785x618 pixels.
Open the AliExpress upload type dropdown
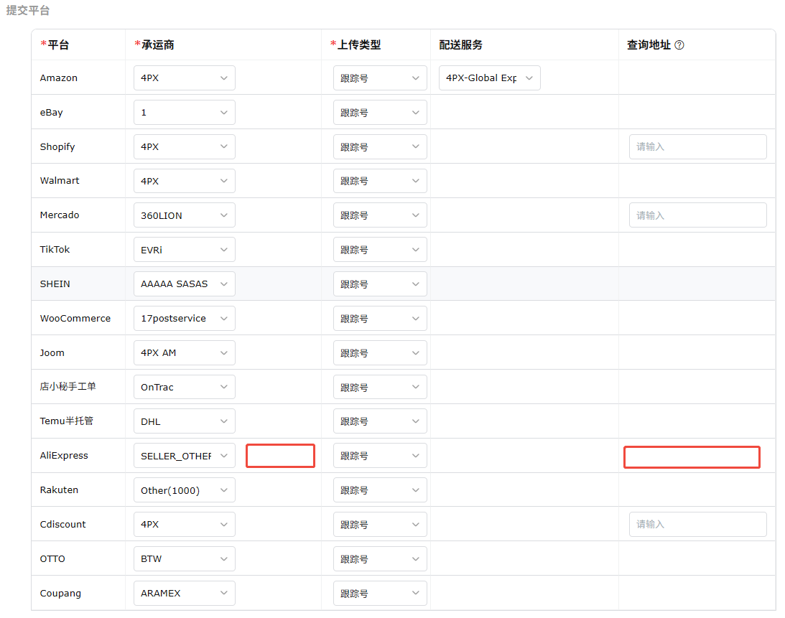(380, 456)
